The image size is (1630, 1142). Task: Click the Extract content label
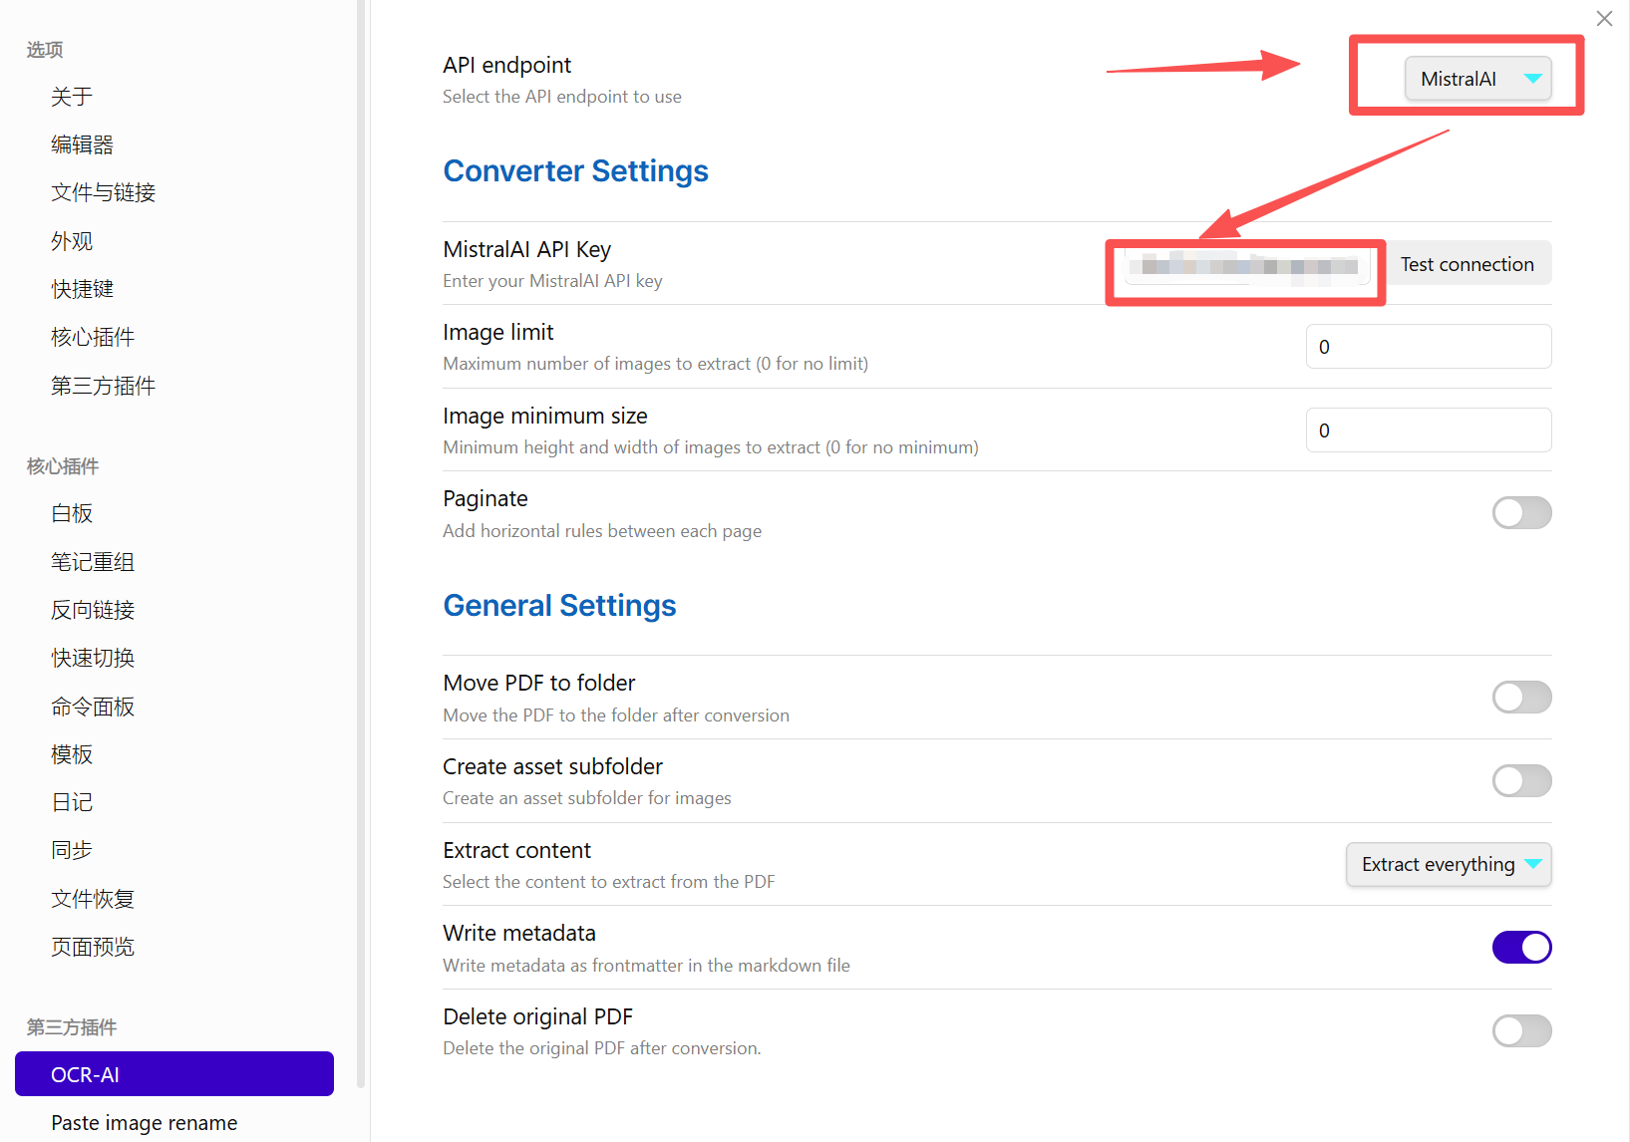pos(516,850)
